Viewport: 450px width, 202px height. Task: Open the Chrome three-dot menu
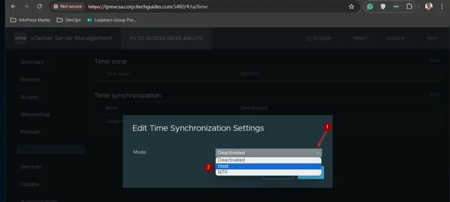coord(442,6)
